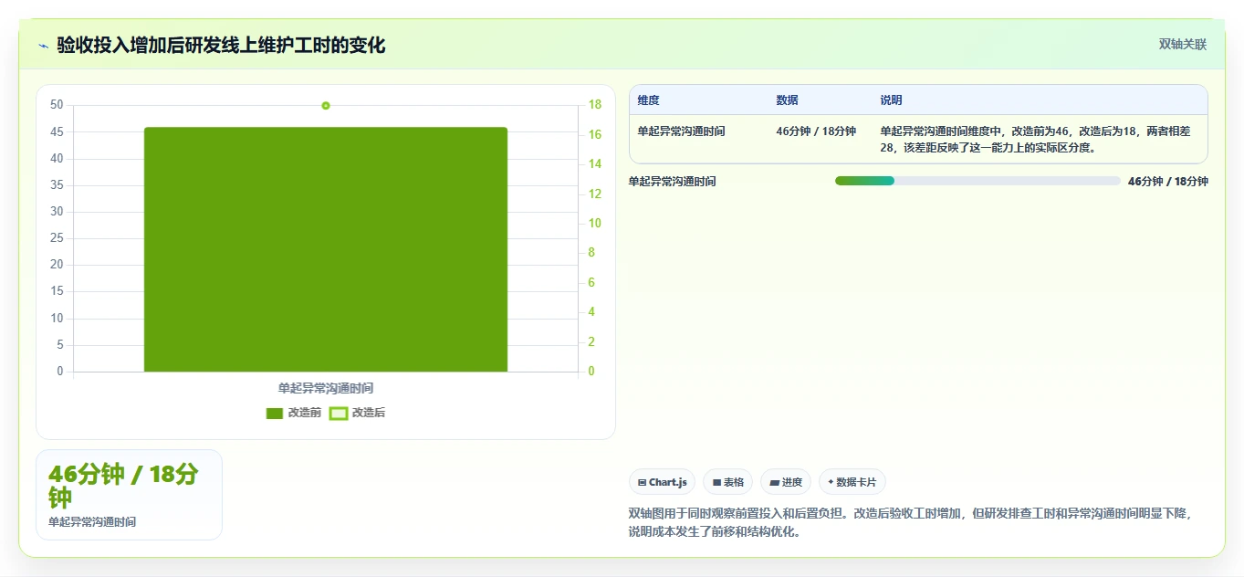
Task: Click the x-axis label 单起异常沟通时间
Action: (326, 388)
